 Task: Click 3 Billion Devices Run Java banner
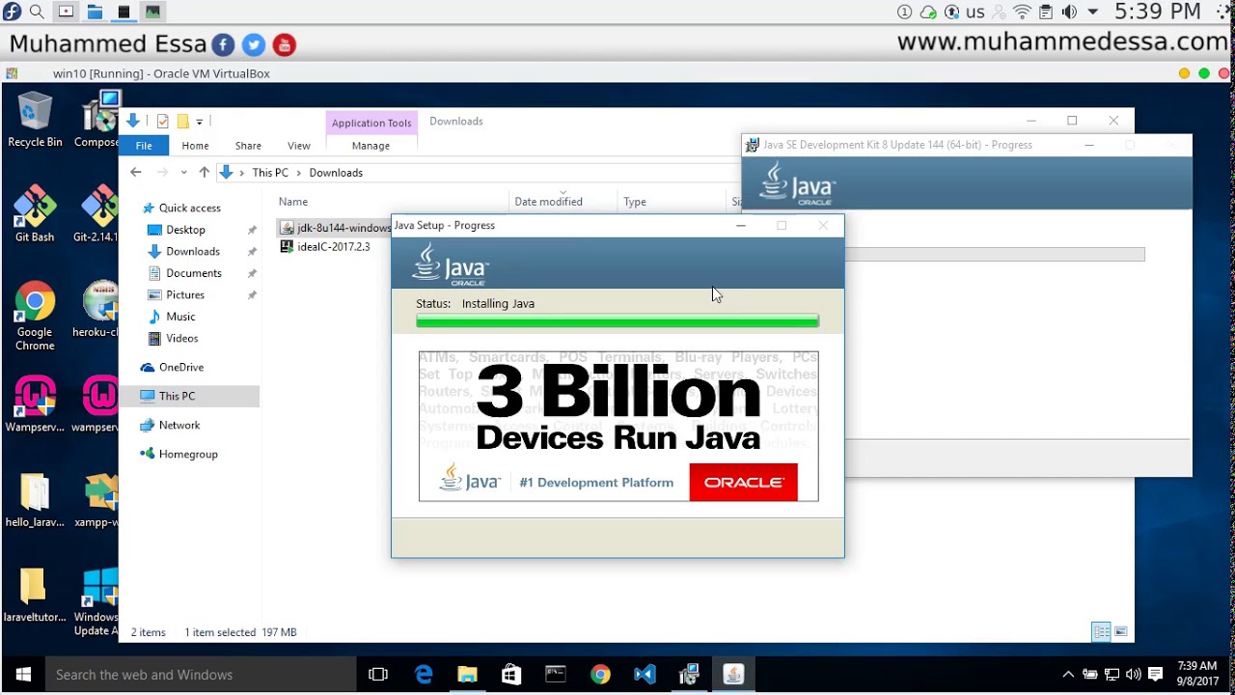coord(618,426)
